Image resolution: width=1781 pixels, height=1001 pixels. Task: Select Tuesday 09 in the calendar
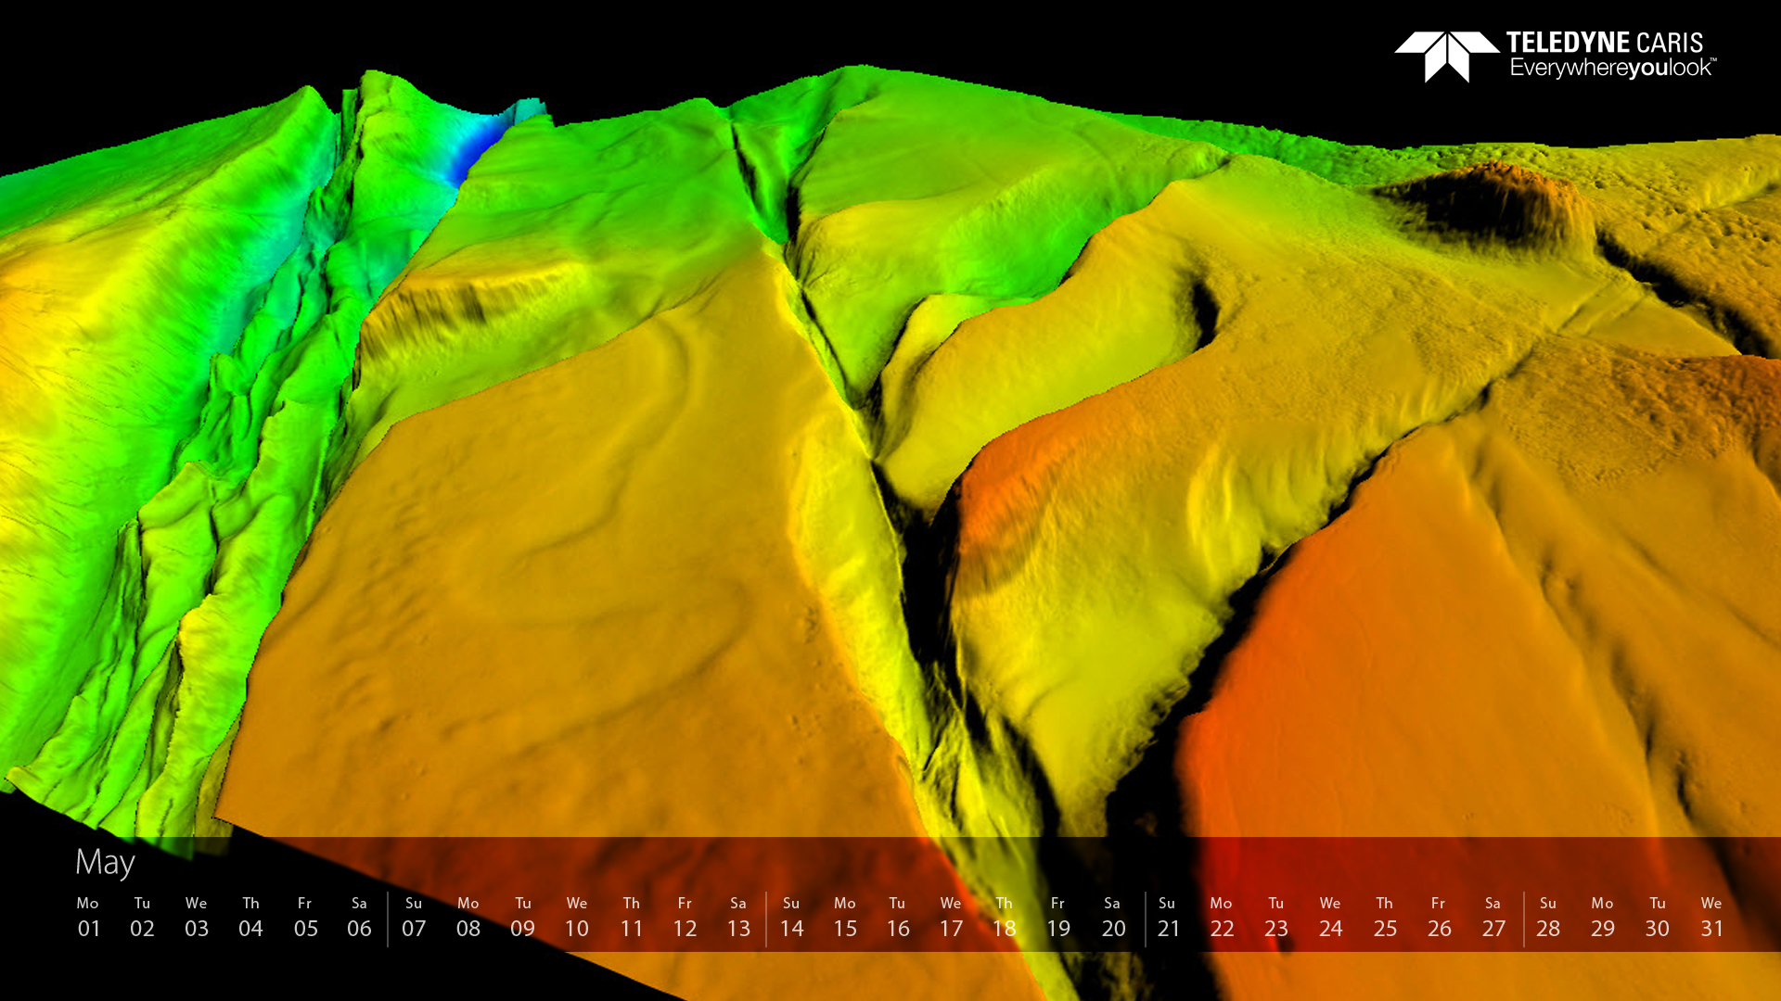(x=523, y=917)
